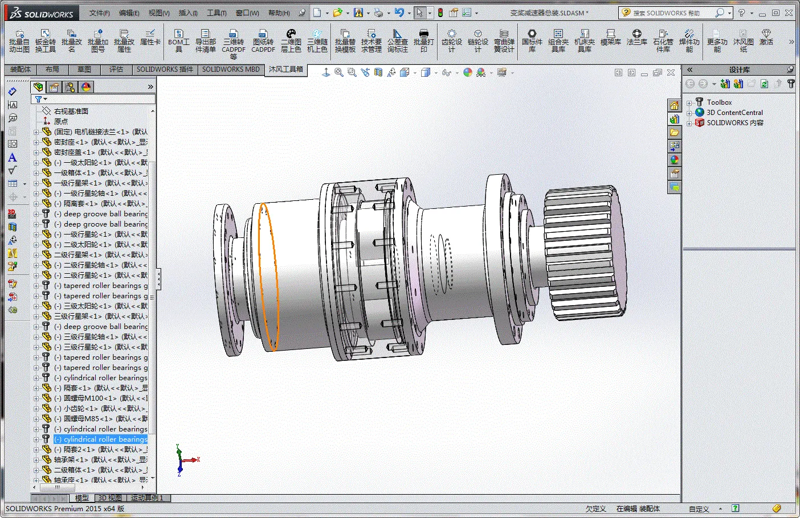This screenshot has width=800, height=518.
Task: Open the Design Library home icon in task pane
Action: click(675, 105)
